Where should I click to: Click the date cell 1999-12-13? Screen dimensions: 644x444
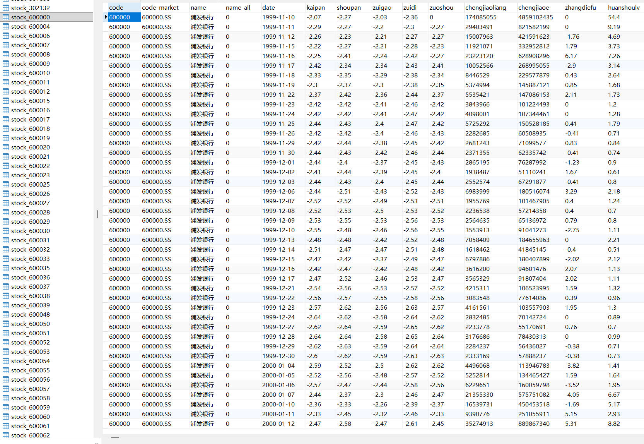tap(283, 240)
